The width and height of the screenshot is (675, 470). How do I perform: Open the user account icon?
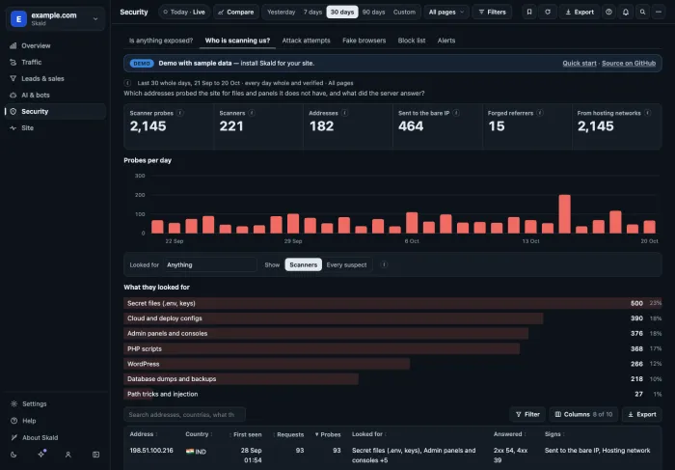pos(68,455)
